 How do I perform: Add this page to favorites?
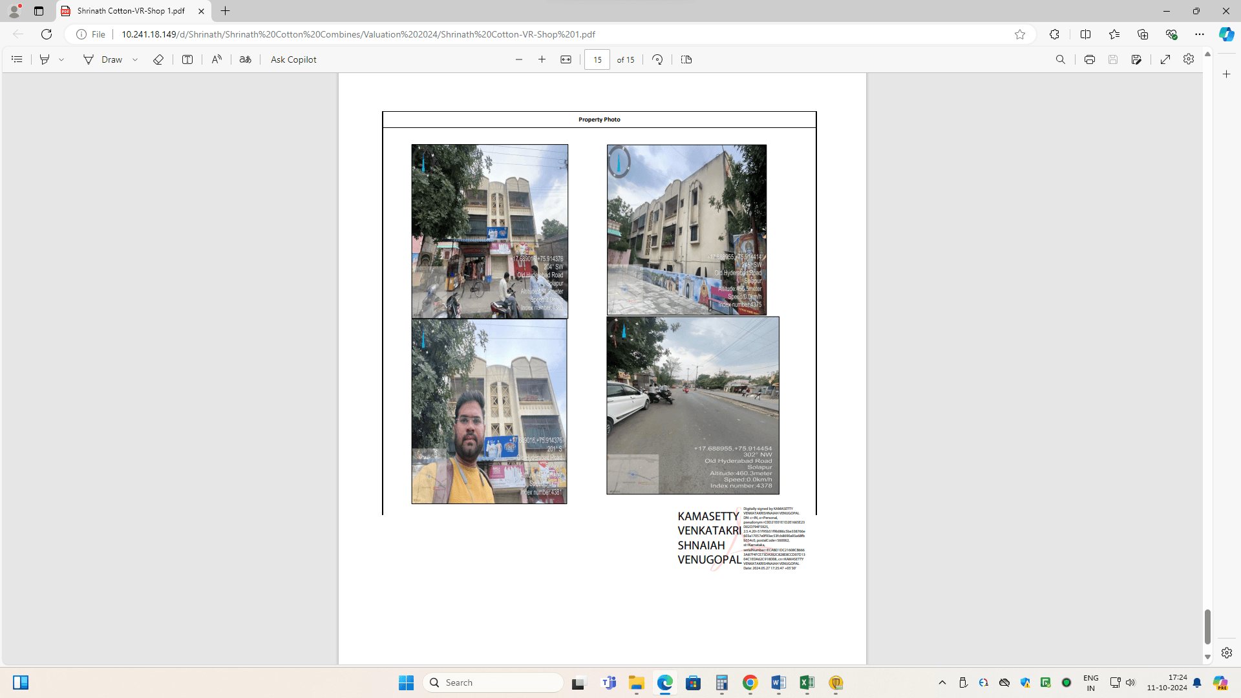[x=1020, y=34]
